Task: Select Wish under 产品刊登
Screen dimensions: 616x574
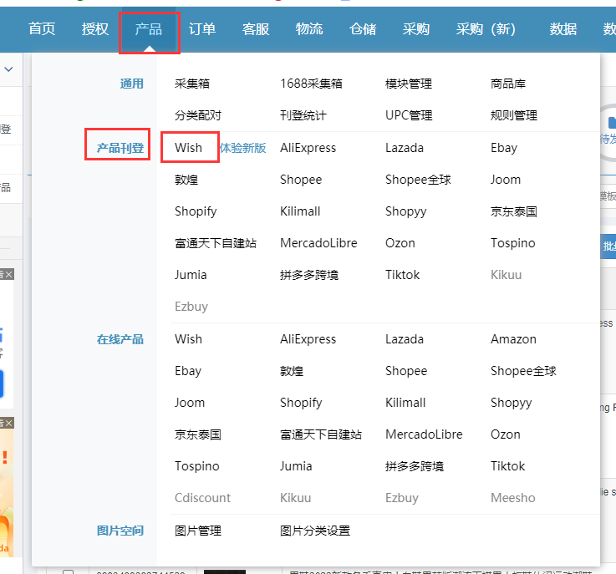Action: [189, 148]
